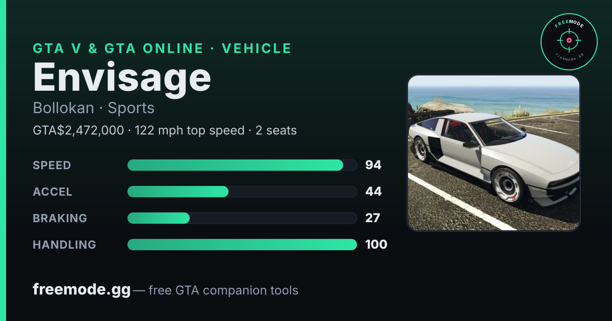Select the HANDLING label
612x321 pixels.
pyautogui.click(x=64, y=245)
